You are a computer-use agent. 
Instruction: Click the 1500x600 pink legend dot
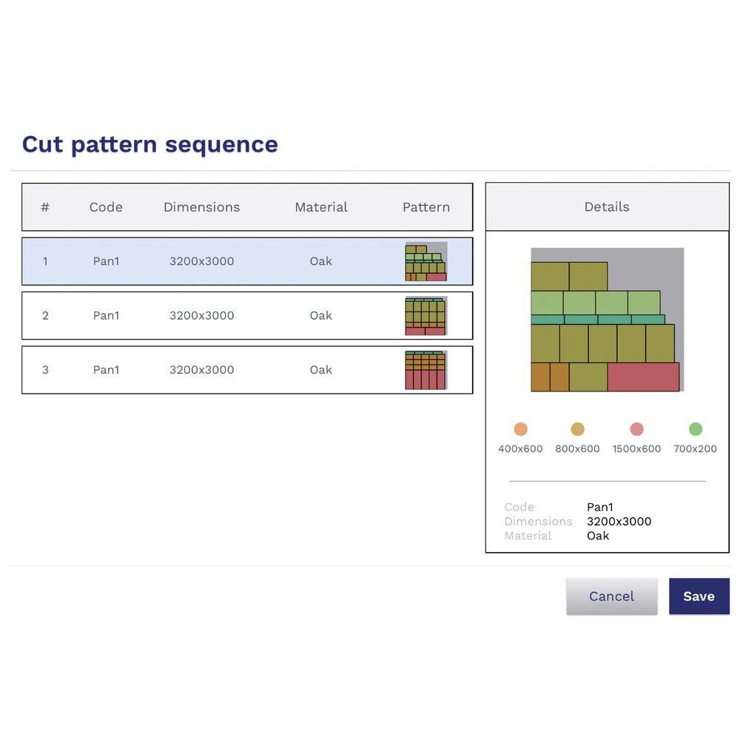coord(636,428)
